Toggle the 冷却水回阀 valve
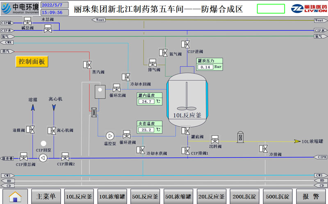Screen dimensions: 328x204 (x=126, y=77)
